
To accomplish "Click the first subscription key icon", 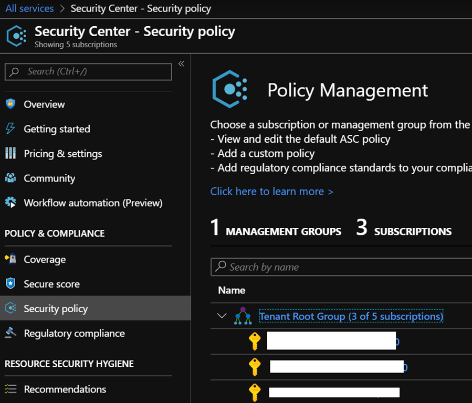I will [255, 342].
